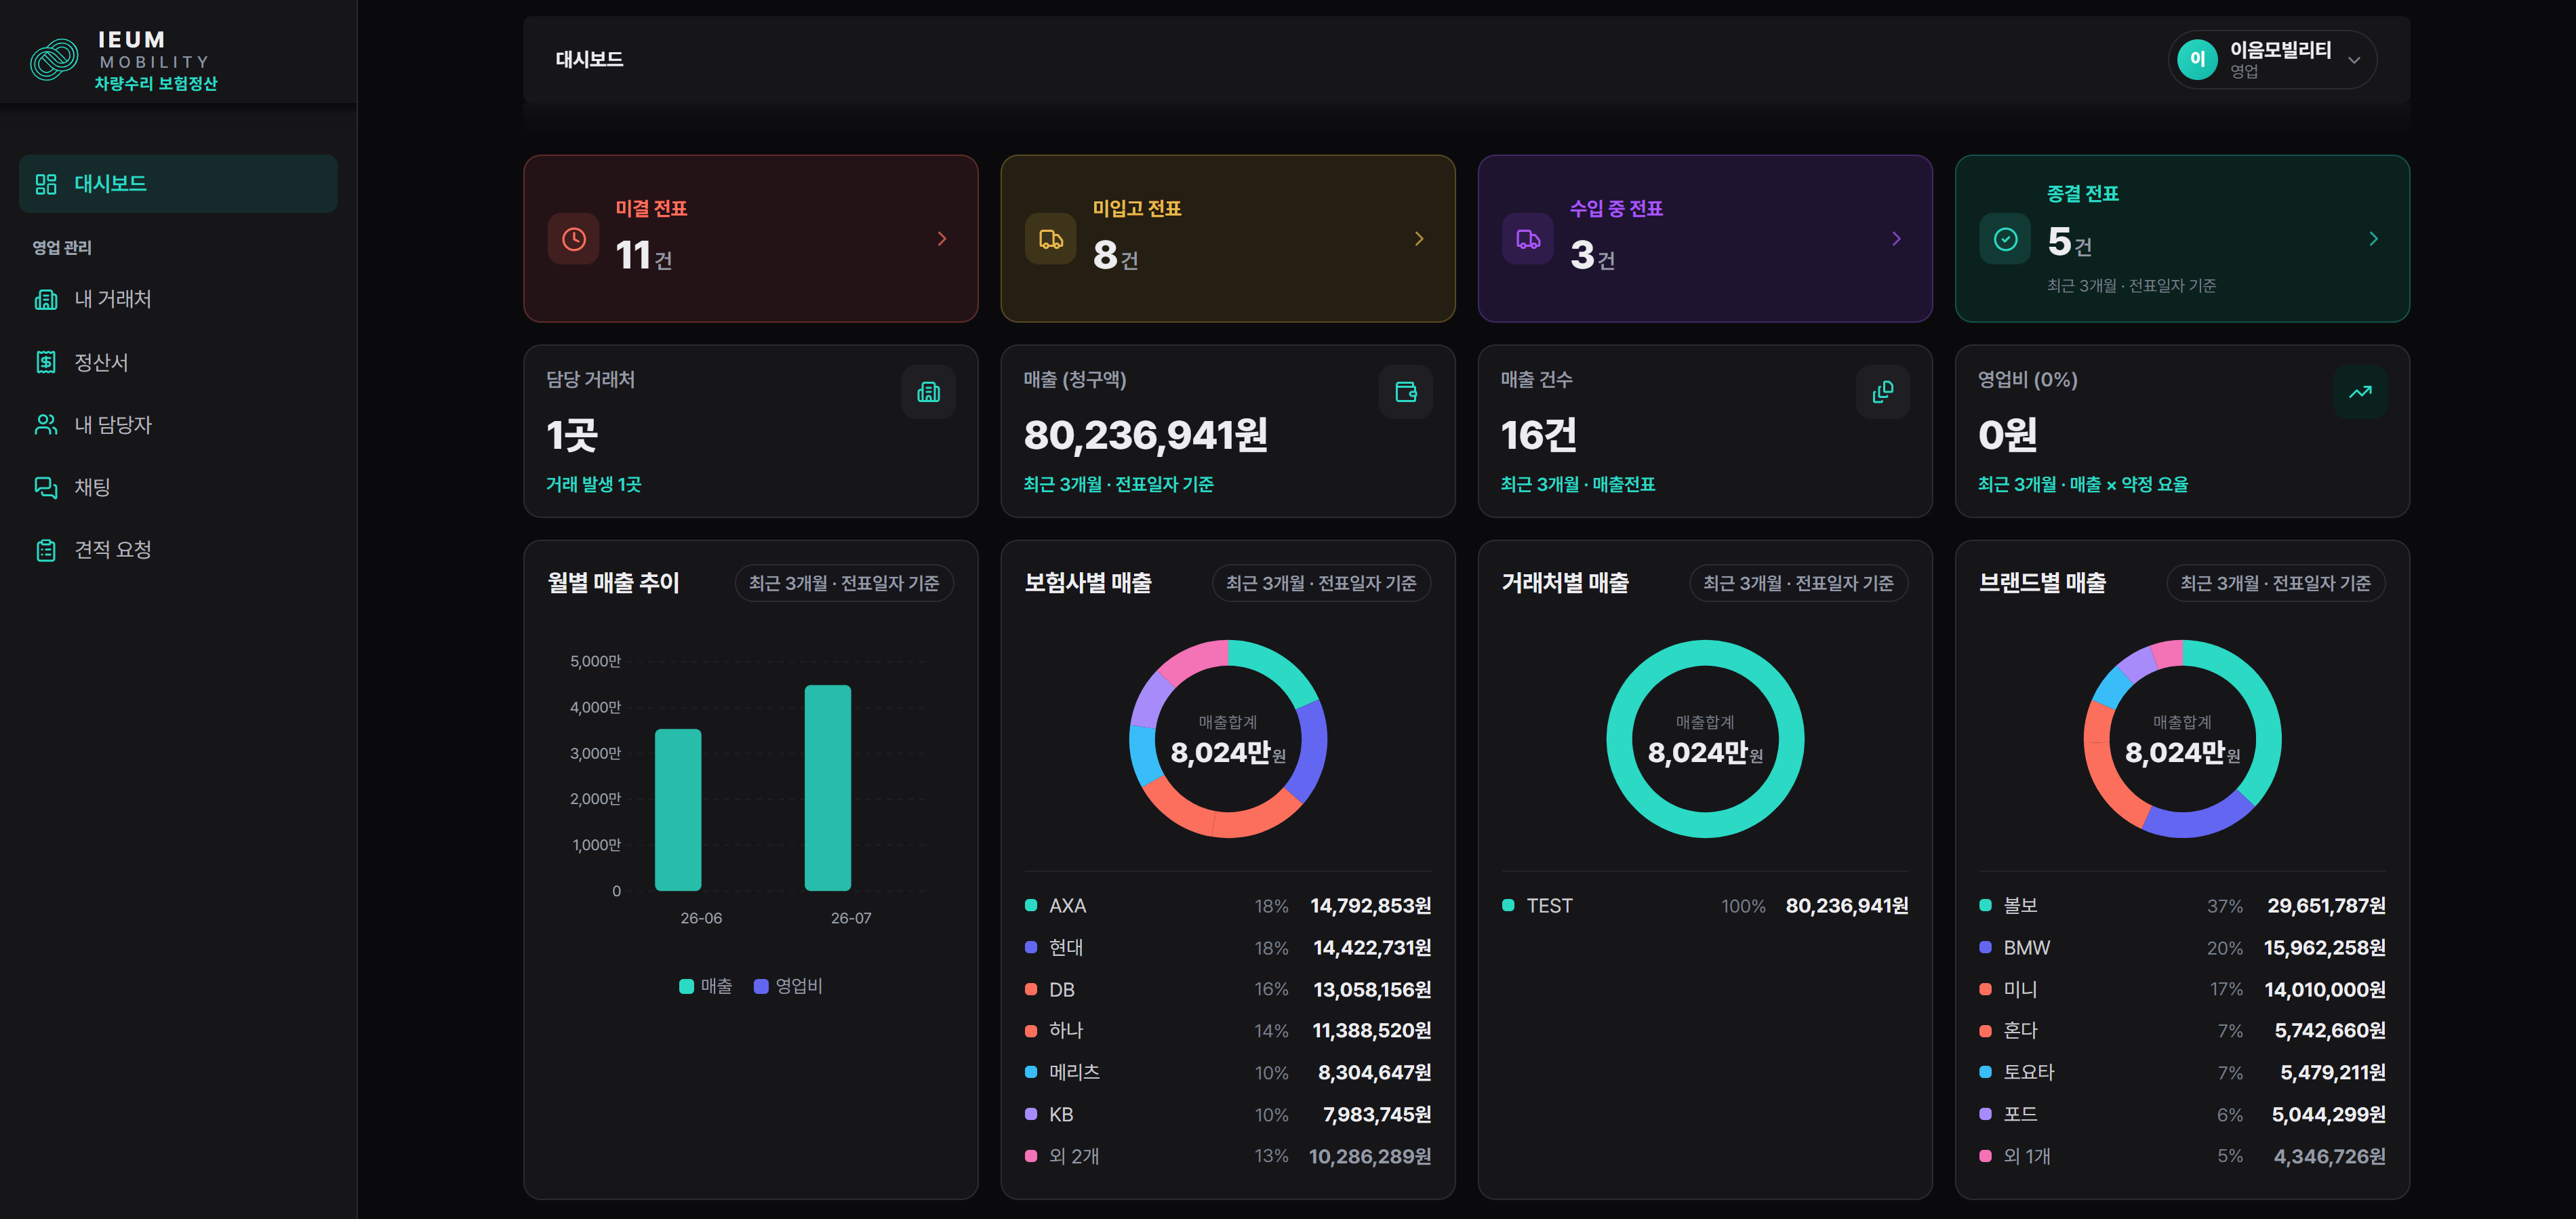Click the 월별 매출 추이 period badge
Screen dimensions: 2576x1219
tap(844, 583)
